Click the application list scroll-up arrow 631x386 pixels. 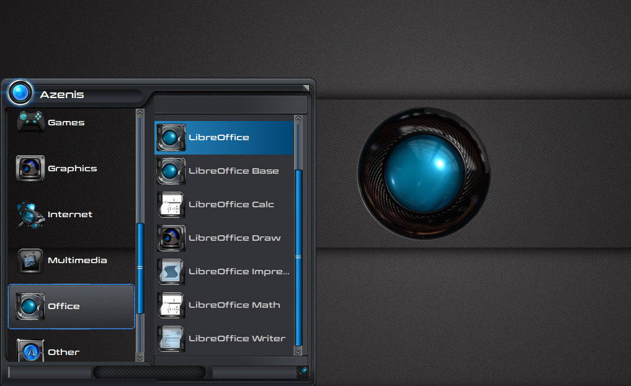pos(298,119)
